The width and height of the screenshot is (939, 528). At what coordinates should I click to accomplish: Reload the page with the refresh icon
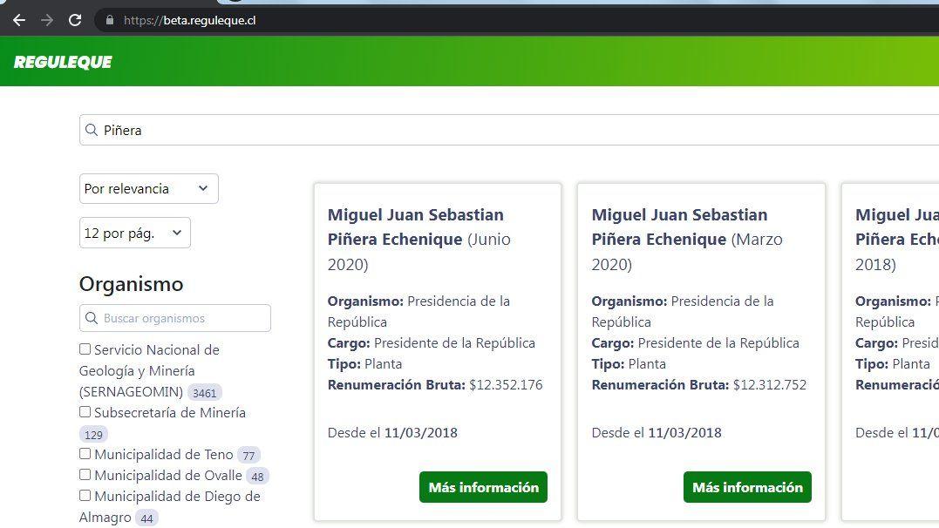75,20
